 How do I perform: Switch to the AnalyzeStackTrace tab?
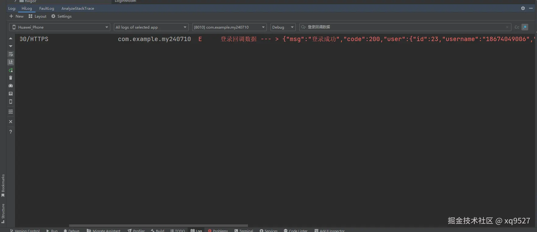(78, 9)
